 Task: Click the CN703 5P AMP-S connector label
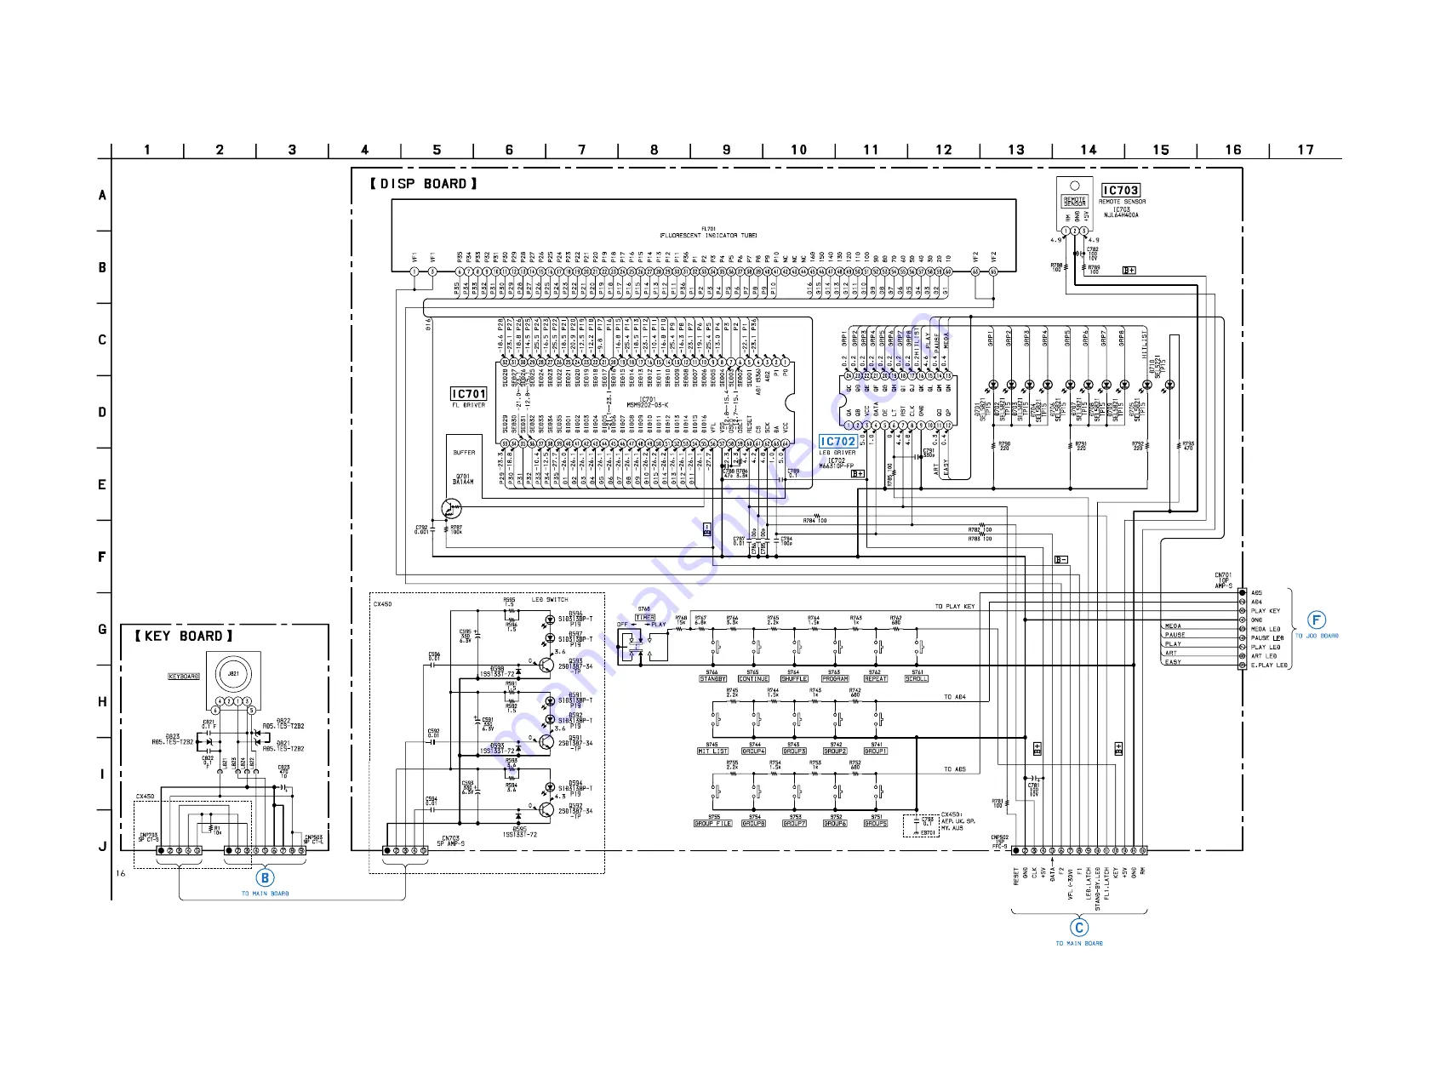click(451, 841)
